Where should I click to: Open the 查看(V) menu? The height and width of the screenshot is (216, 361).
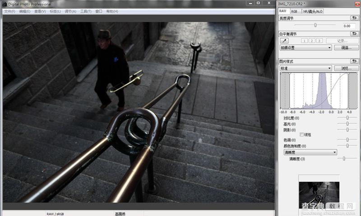pos(40,11)
